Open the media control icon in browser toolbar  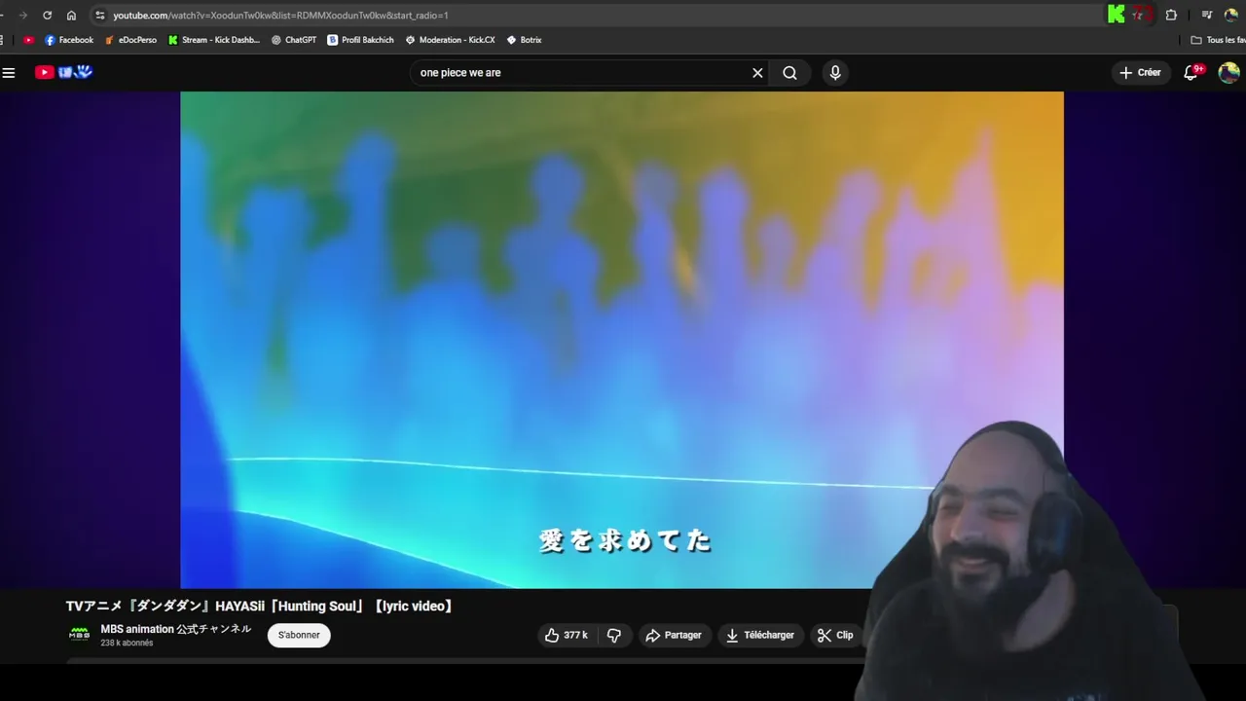(x=1207, y=16)
